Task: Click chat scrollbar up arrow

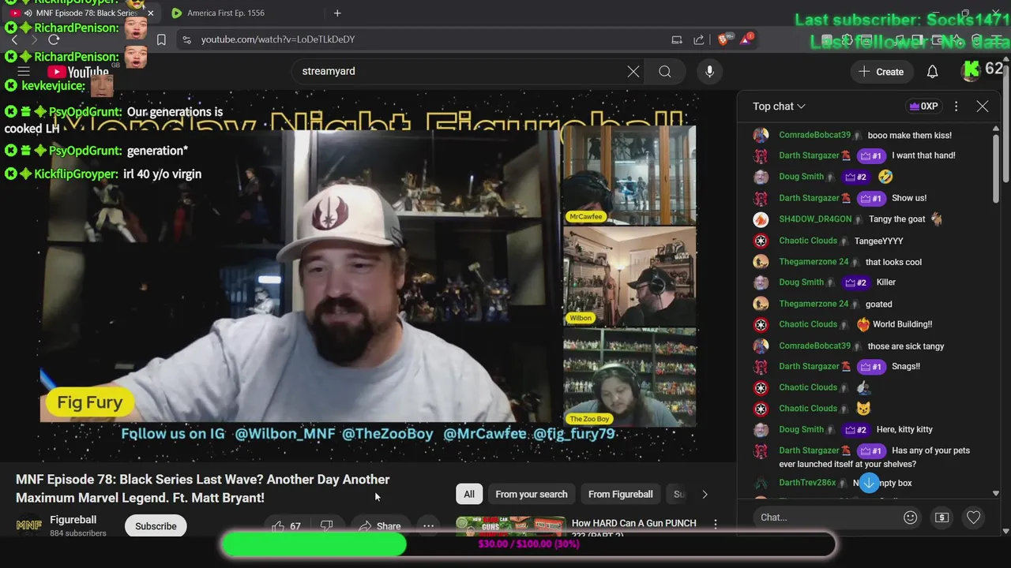Action: [x=995, y=129]
